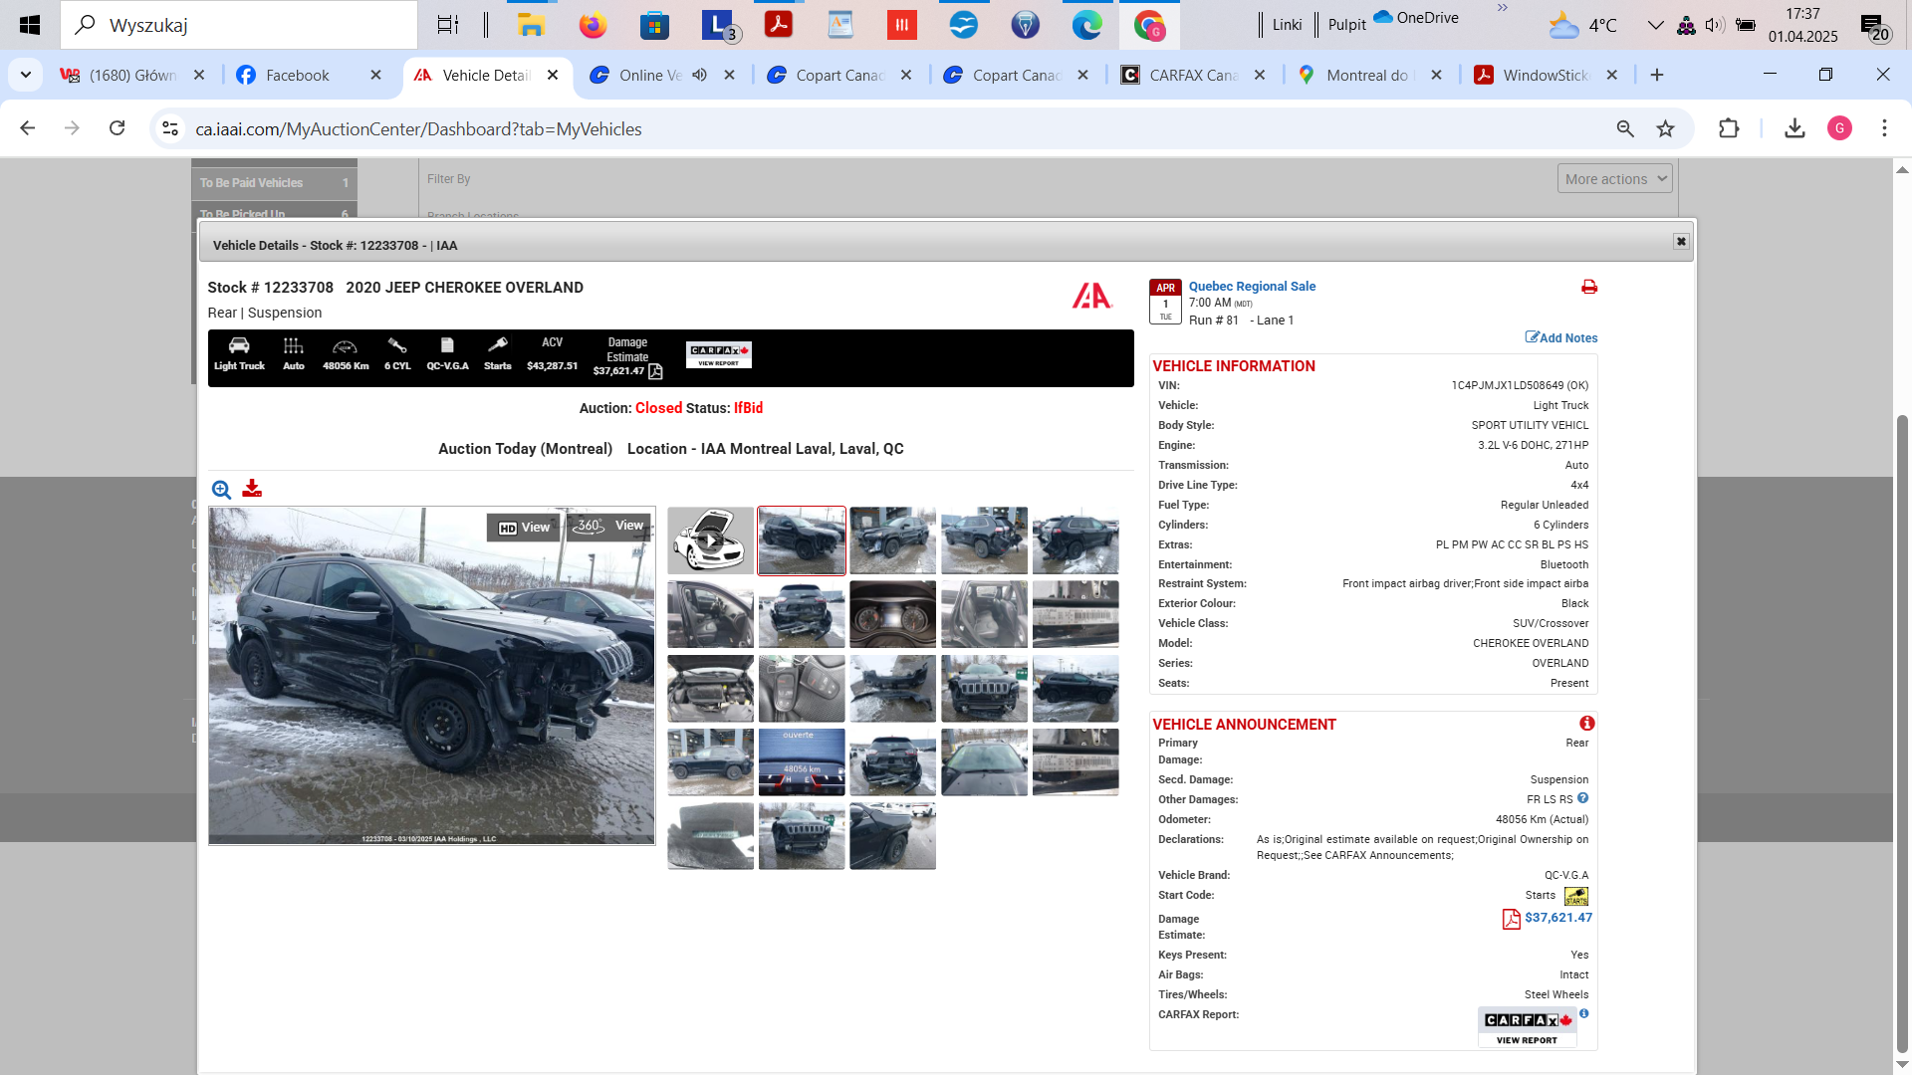
Task: Expand the More actions dropdown
Action: [1614, 179]
